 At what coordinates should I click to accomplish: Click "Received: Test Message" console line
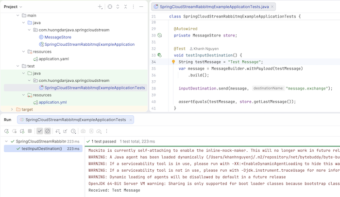pos(114,190)
